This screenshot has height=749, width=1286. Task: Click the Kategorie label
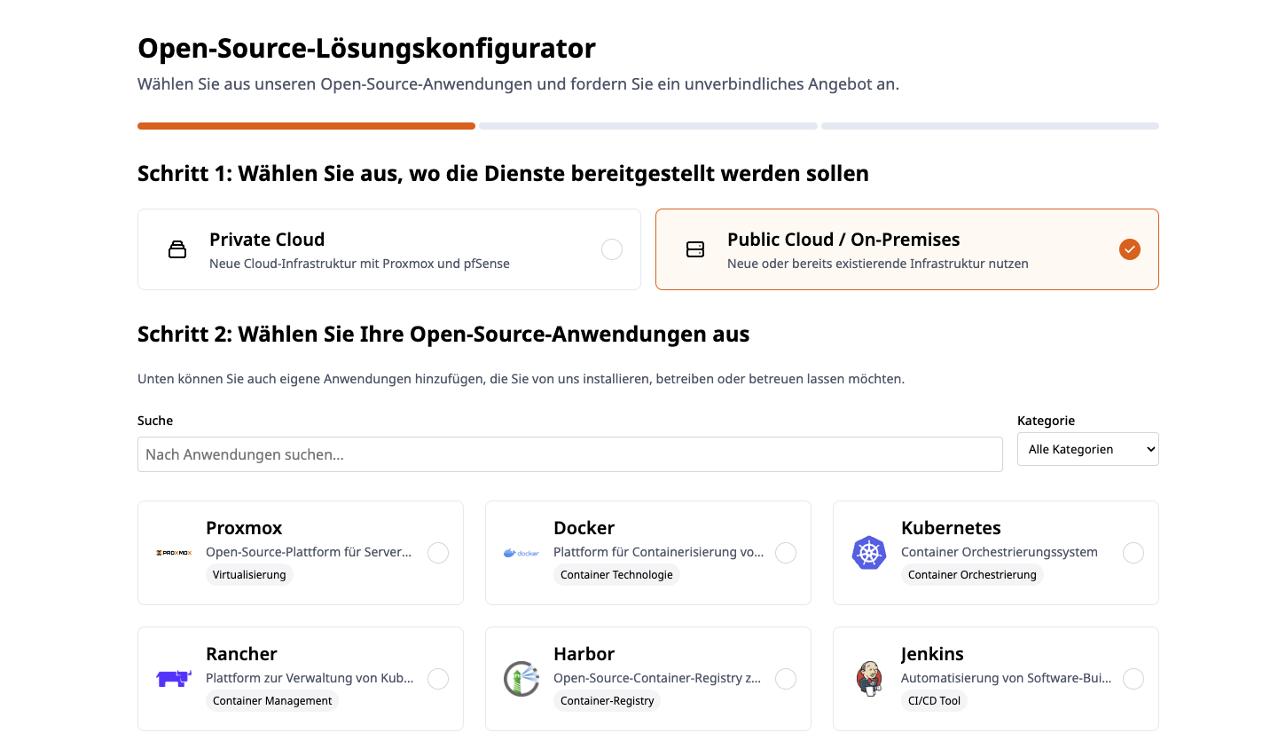(1046, 421)
